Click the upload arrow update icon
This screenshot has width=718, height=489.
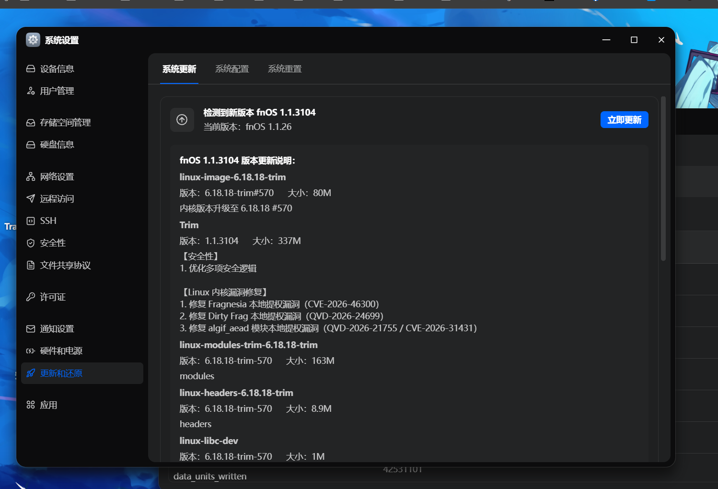[182, 120]
